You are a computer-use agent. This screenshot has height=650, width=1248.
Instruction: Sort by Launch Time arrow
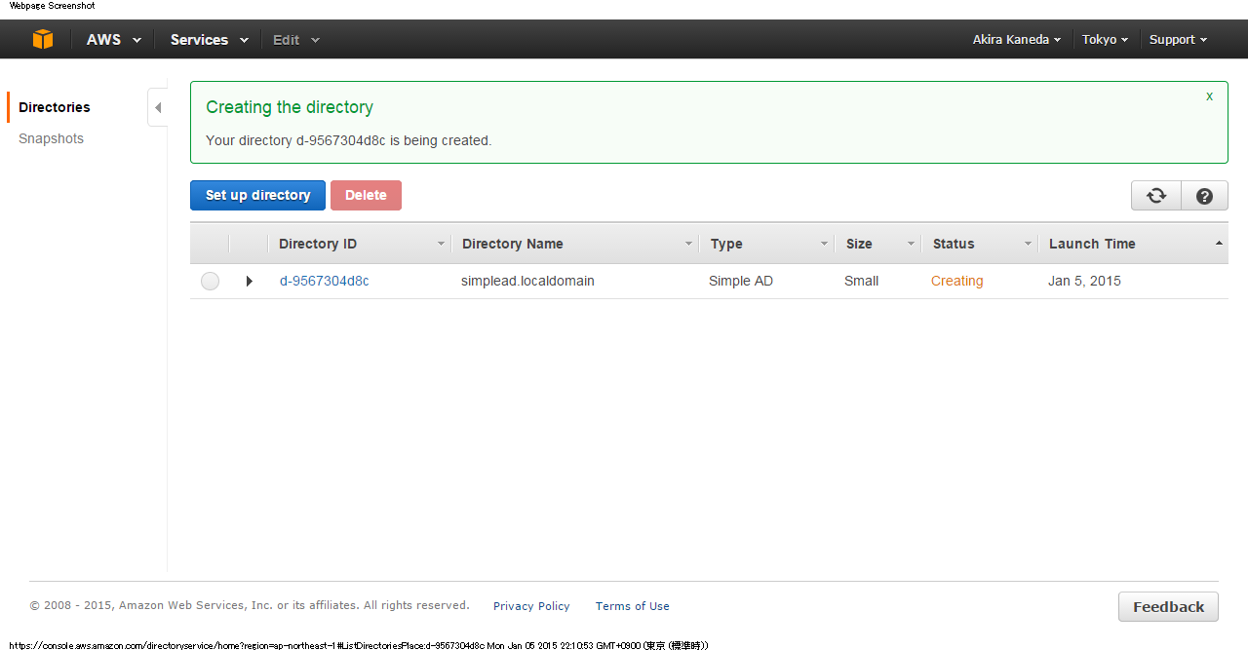pyautogui.click(x=1219, y=244)
